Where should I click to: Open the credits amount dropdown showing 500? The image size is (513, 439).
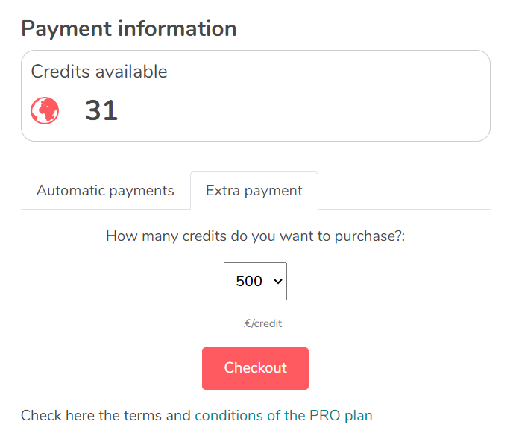(x=255, y=281)
